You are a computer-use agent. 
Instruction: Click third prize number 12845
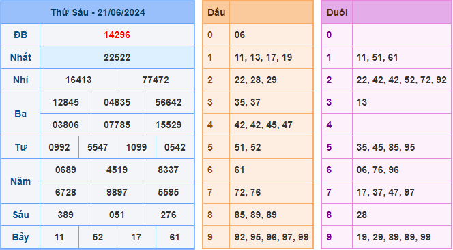(65, 102)
